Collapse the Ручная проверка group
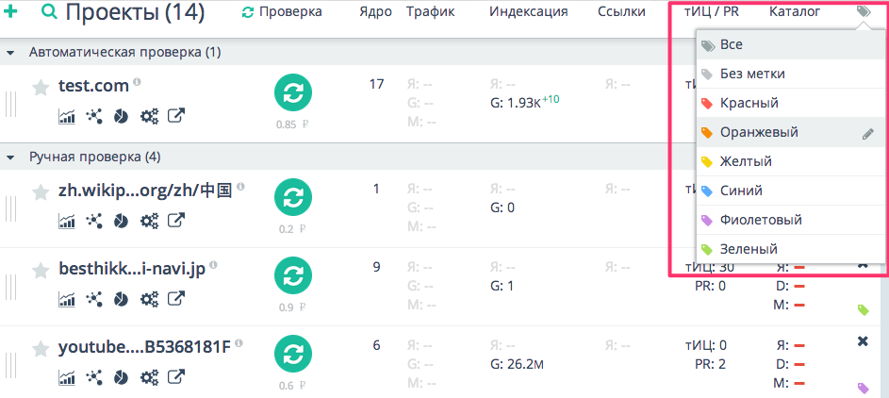889x398 pixels. point(10,157)
